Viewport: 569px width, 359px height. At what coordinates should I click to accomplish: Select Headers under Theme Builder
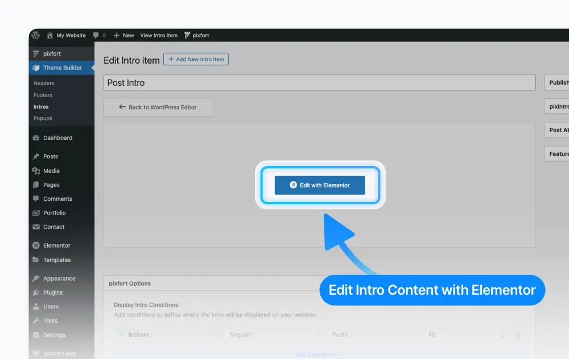pos(44,83)
